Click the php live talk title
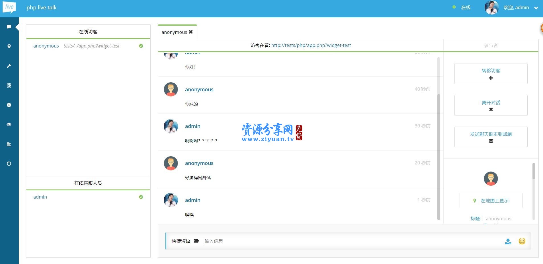 coord(42,7)
